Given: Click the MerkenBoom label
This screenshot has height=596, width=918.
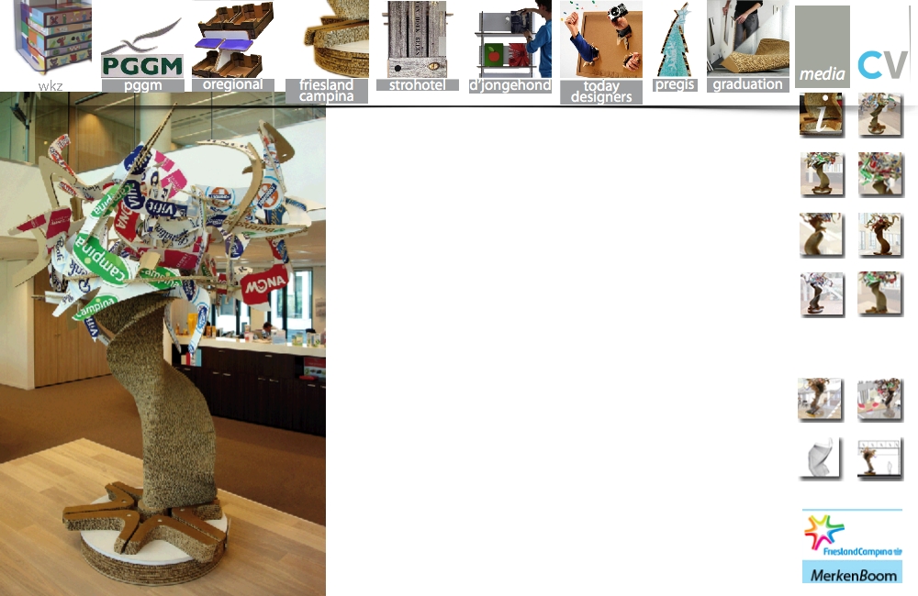Looking at the screenshot, I should pos(853,572).
